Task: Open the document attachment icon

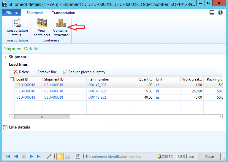Action: pyautogui.click(x=78, y=156)
